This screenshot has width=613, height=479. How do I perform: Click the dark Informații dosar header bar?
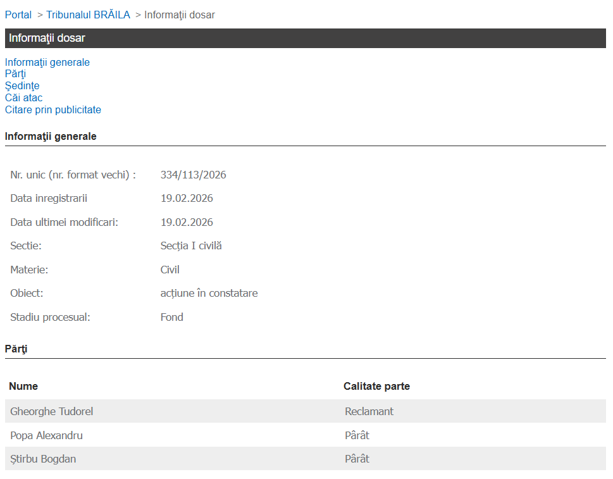[305, 38]
